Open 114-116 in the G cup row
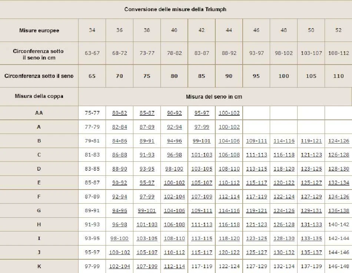Image resolution: width=352 pixels, height=273 pixels. (x=229, y=211)
